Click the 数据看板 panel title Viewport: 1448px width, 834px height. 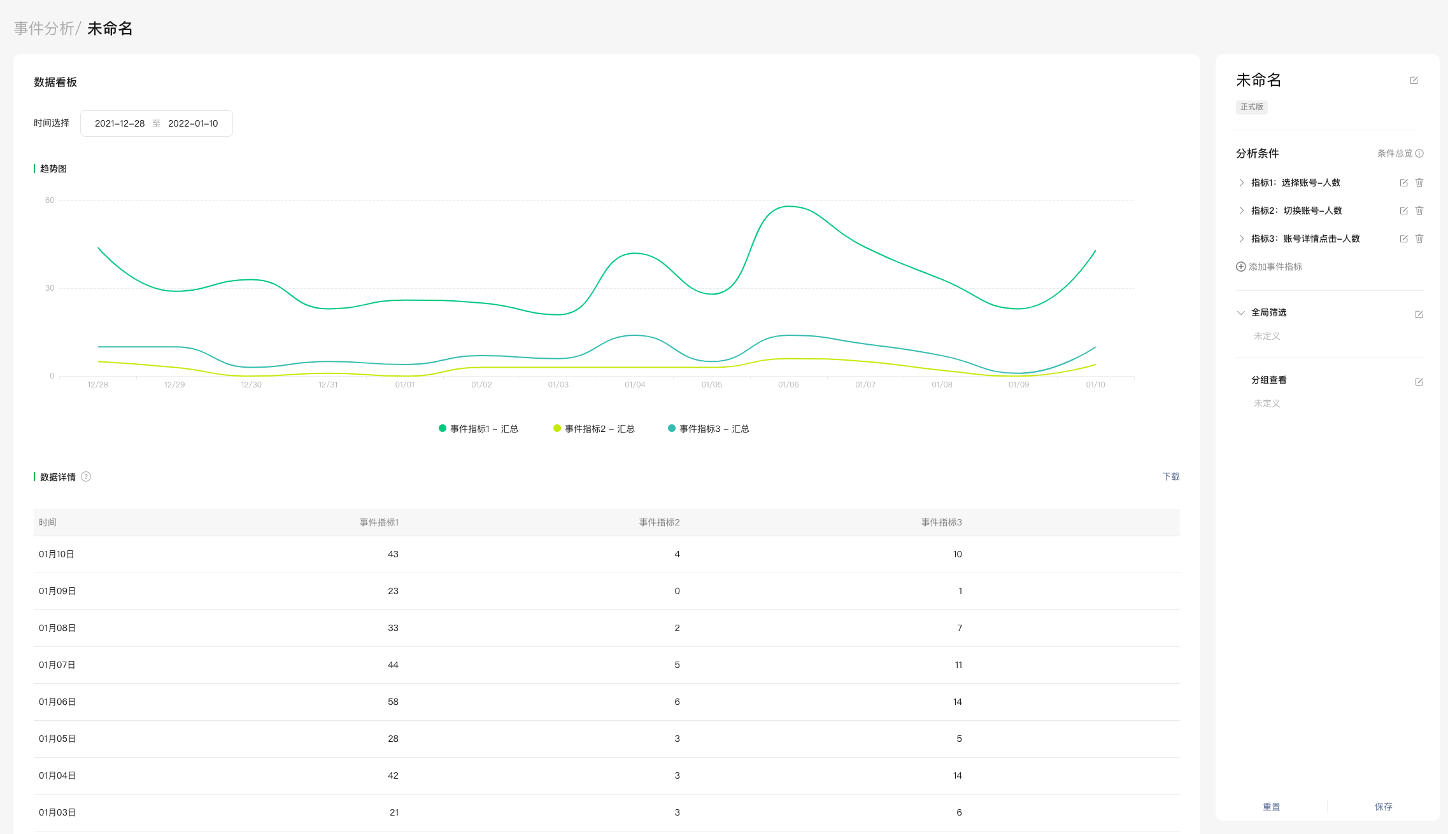pyautogui.click(x=55, y=82)
